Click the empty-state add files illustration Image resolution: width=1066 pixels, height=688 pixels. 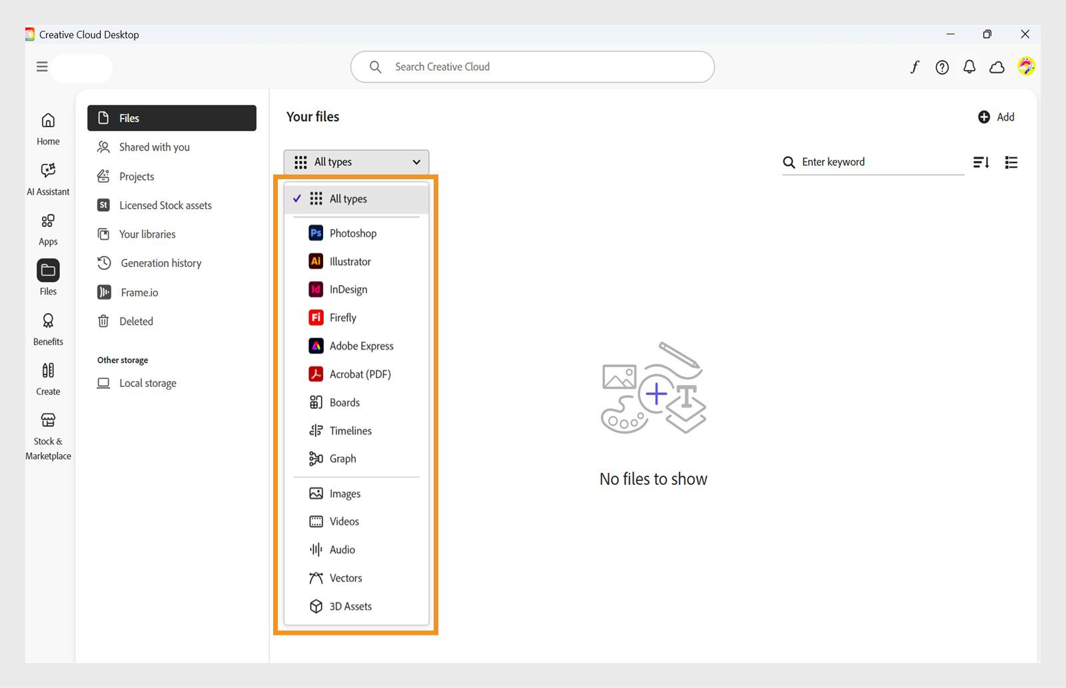[x=653, y=388]
